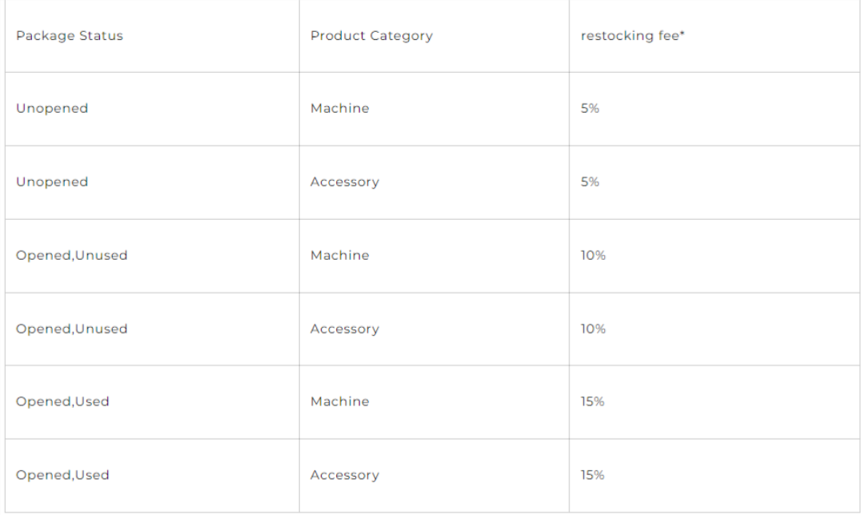Select 15% fee for Opened,Used Machine
This screenshot has height=515, width=861.
pyautogui.click(x=592, y=401)
